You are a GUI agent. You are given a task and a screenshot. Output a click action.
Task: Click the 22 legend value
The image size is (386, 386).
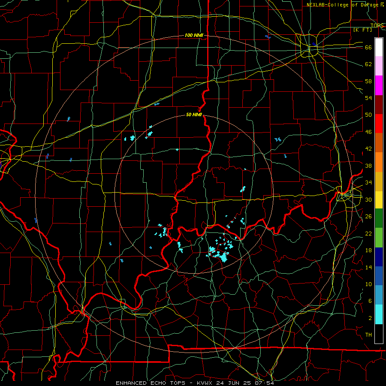click(368, 233)
